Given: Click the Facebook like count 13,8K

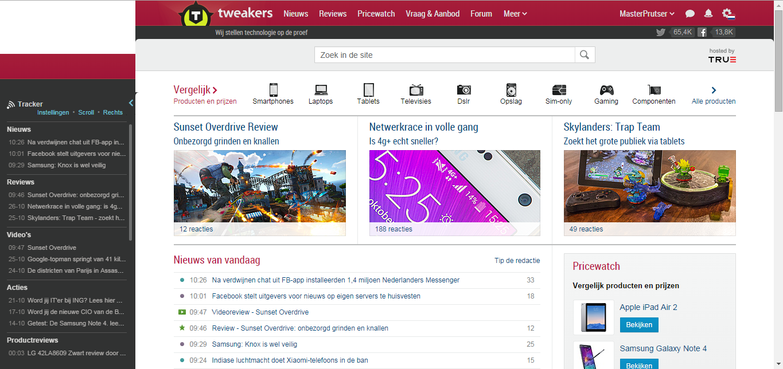Looking at the screenshot, I should (x=724, y=33).
